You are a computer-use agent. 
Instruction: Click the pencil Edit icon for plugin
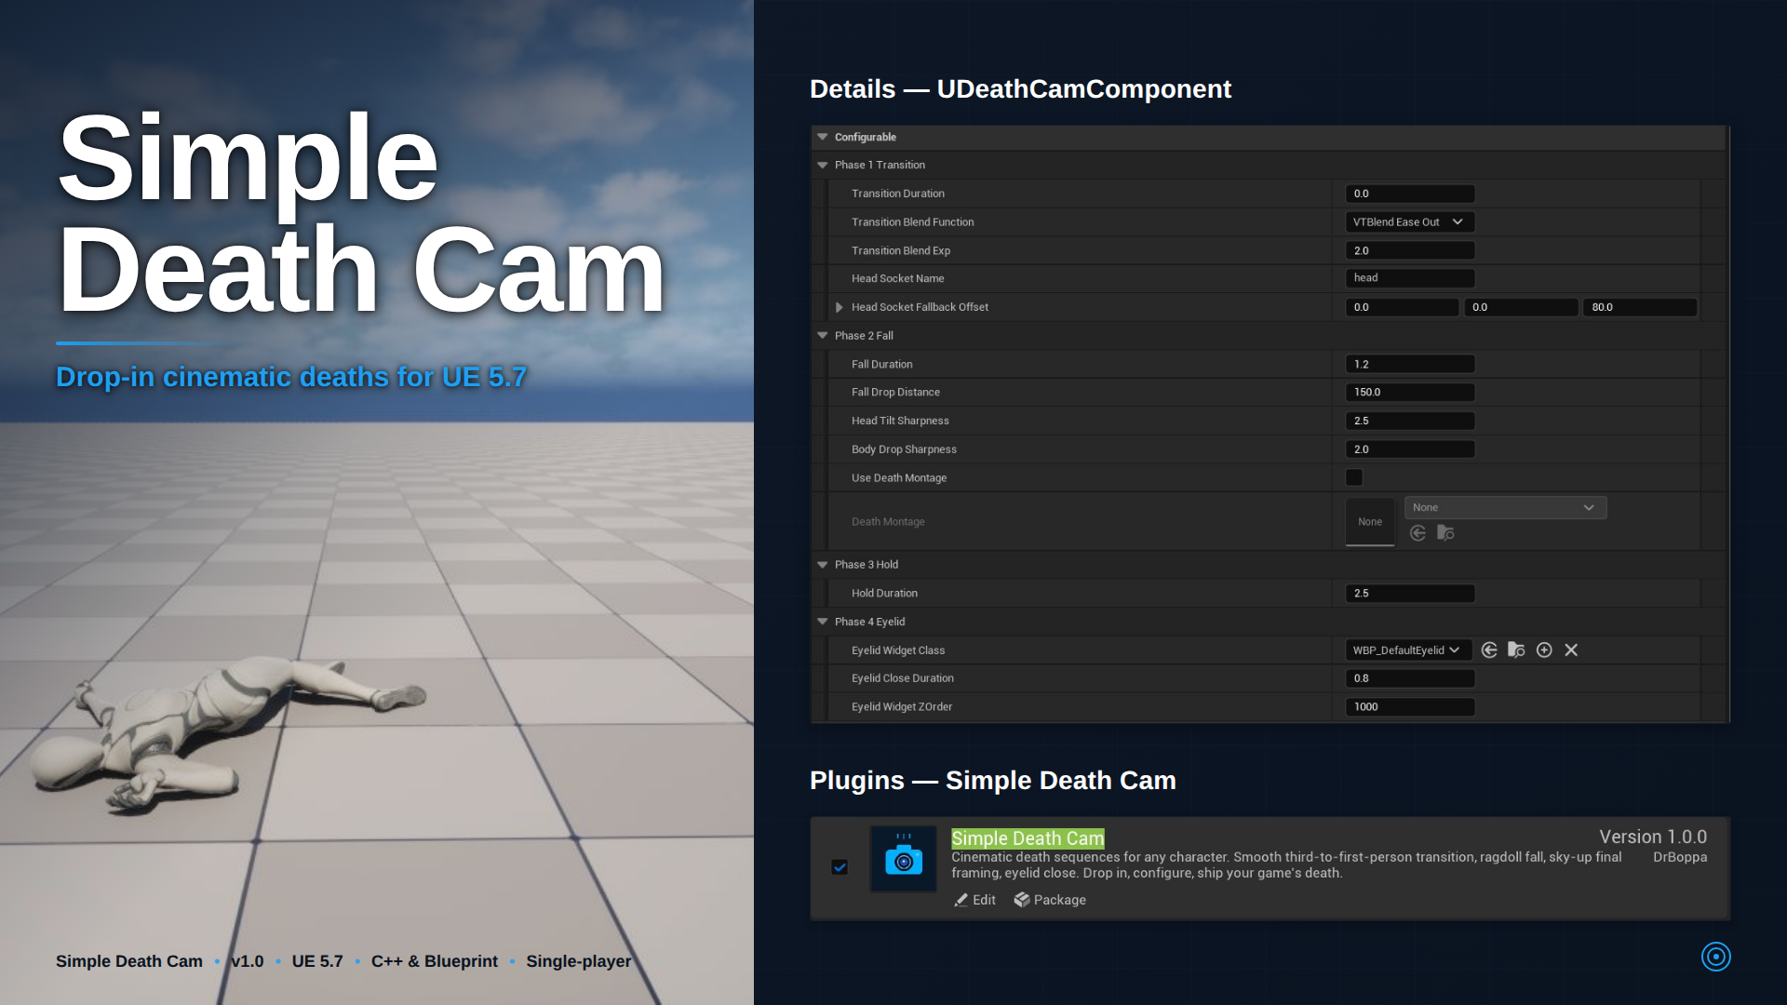(961, 900)
